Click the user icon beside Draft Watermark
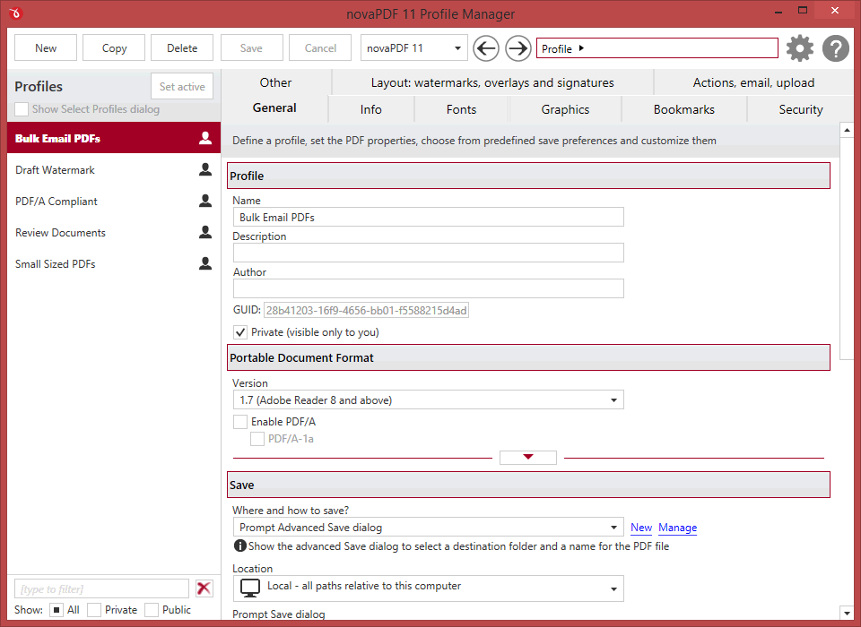This screenshot has height=627, width=861. (205, 169)
